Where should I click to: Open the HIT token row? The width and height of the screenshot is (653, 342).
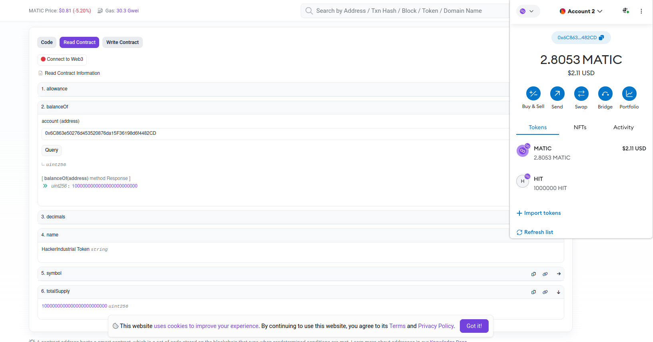click(x=581, y=183)
